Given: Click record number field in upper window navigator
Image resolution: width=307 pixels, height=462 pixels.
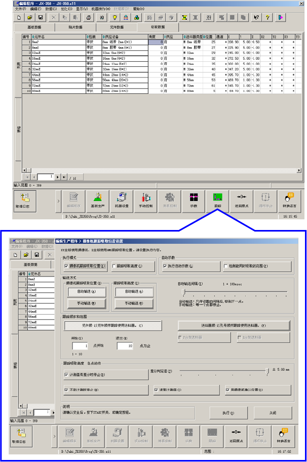Looking at the screenshot, I should click(x=46, y=177).
